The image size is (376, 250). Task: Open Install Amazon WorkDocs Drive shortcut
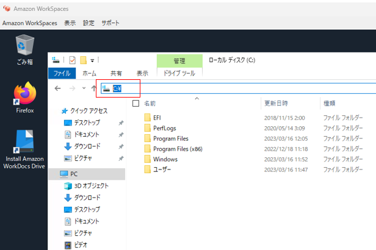24,149
